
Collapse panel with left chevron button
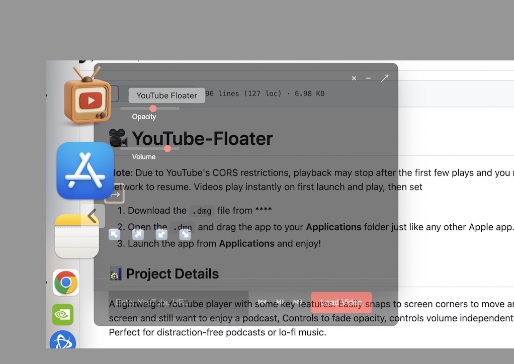93,216
